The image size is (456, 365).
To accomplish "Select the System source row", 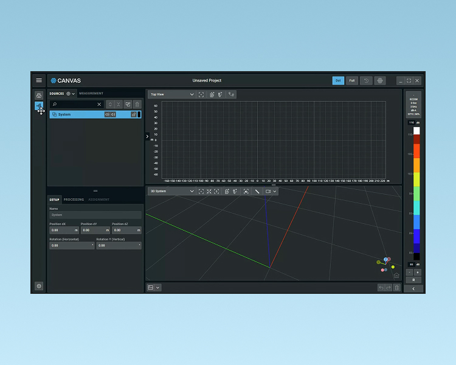I will 95,114.
